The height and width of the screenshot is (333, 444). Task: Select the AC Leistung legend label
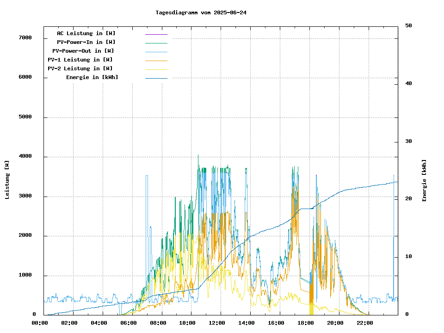[x=86, y=33]
